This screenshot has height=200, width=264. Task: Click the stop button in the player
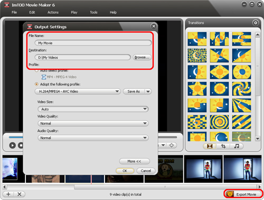21,145
